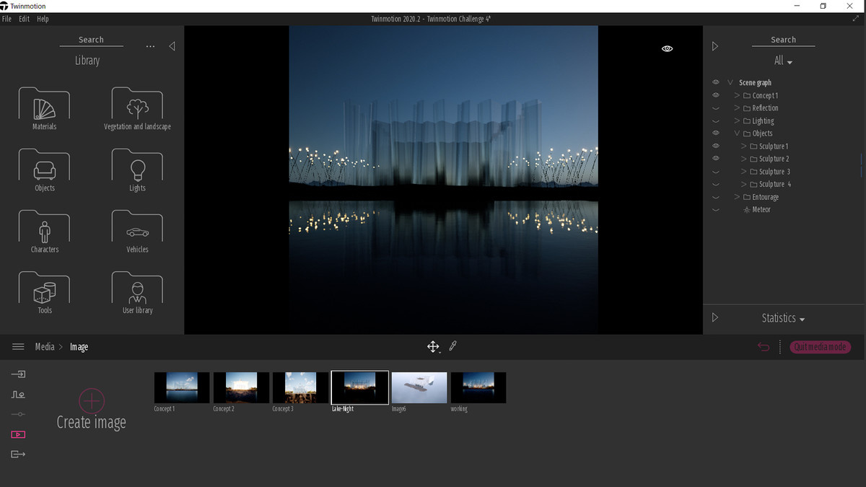
Task: Select the eyedropper material picker tool
Action: point(453,346)
